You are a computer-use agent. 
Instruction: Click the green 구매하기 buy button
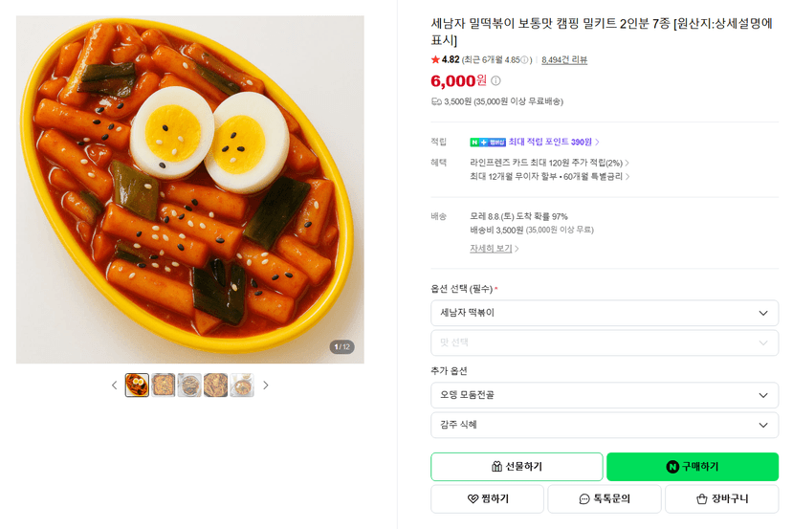[x=693, y=467]
